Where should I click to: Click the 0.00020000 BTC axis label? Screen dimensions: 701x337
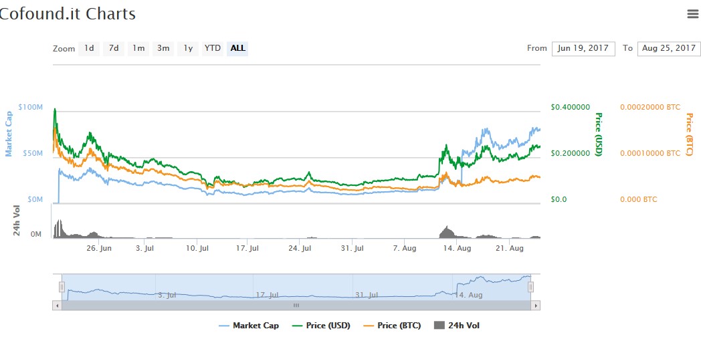(x=650, y=107)
